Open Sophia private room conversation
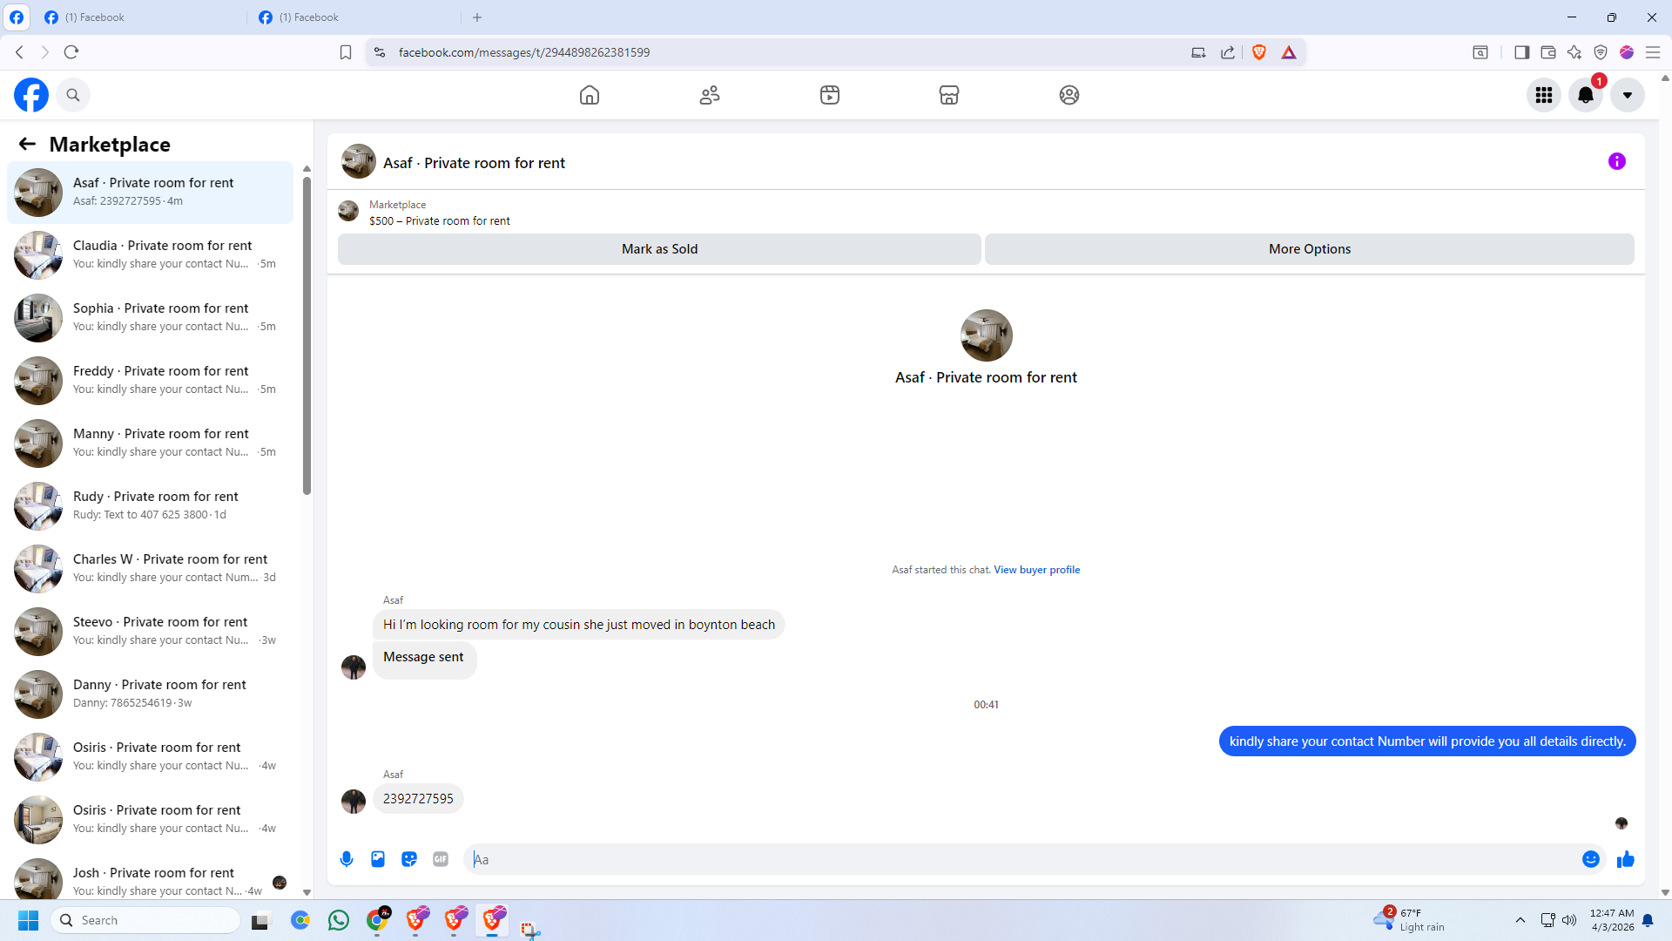 click(150, 318)
